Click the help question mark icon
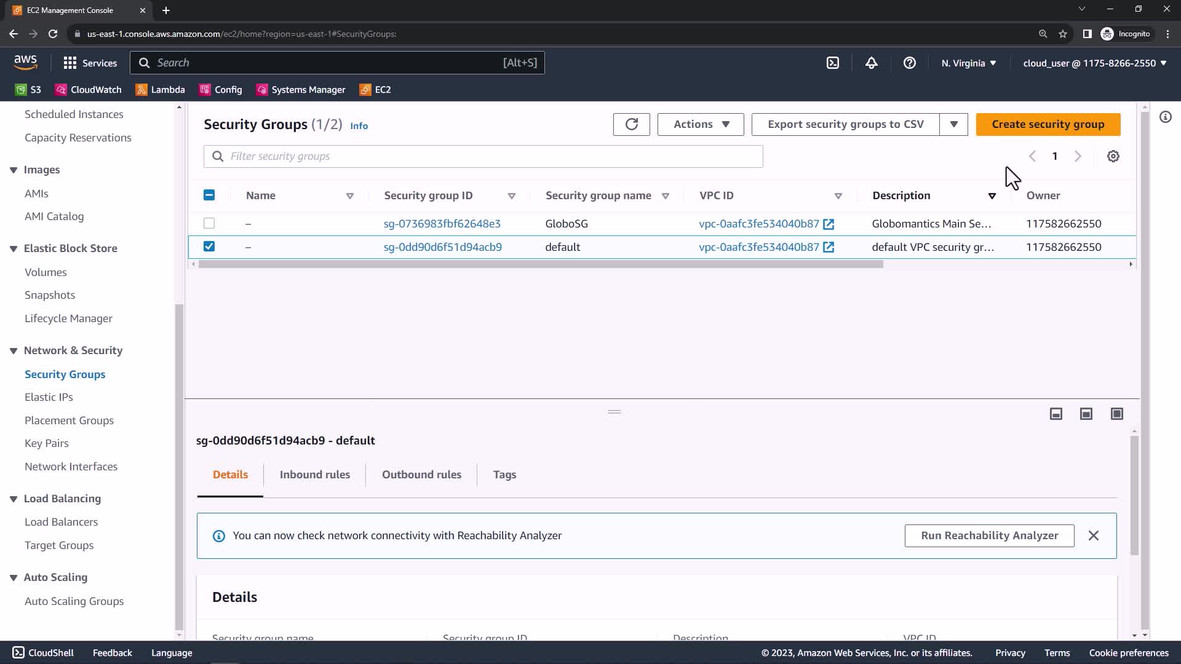The image size is (1181, 664). pos(909,63)
